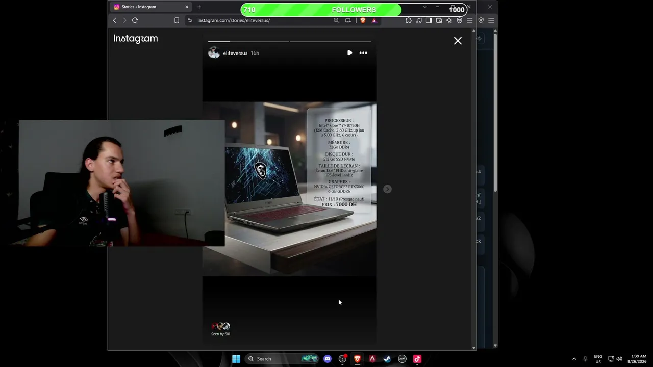Open the Brave Shields lion icon
Viewport: 653px width, 367px height.
(x=363, y=20)
